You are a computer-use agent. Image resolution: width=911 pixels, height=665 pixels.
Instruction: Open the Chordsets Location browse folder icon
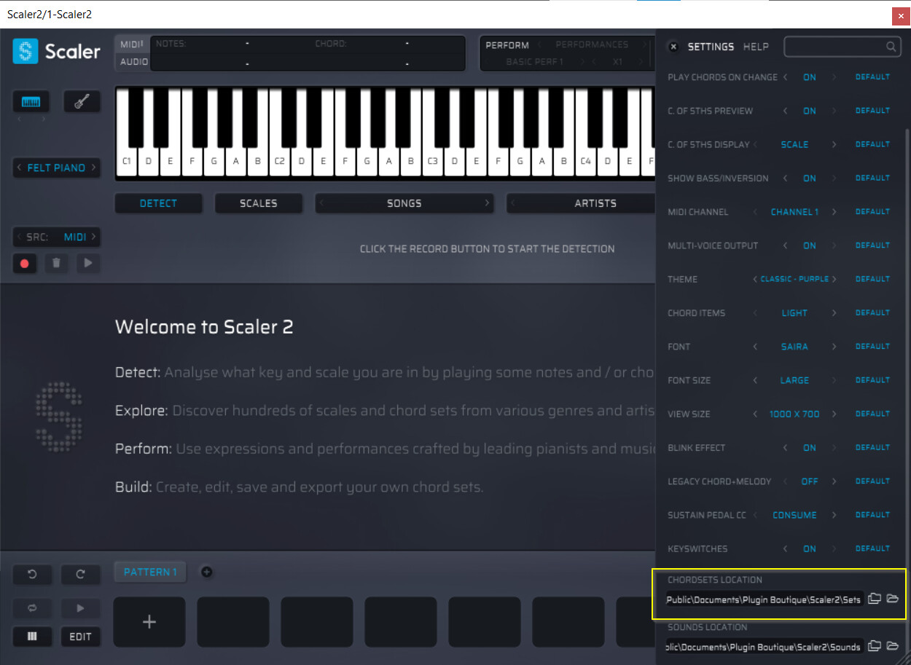[893, 599]
